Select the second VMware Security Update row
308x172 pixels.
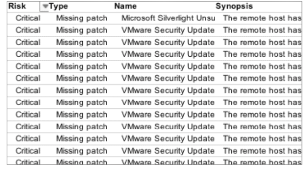coord(154,42)
